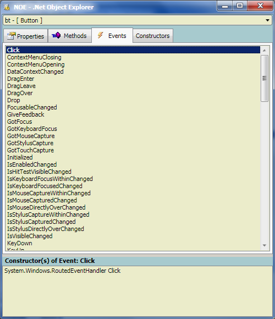Image resolution: width=275 pixels, height=319 pixels.
Task: Click the NOE app icon in title bar
Action: point(7,7)
